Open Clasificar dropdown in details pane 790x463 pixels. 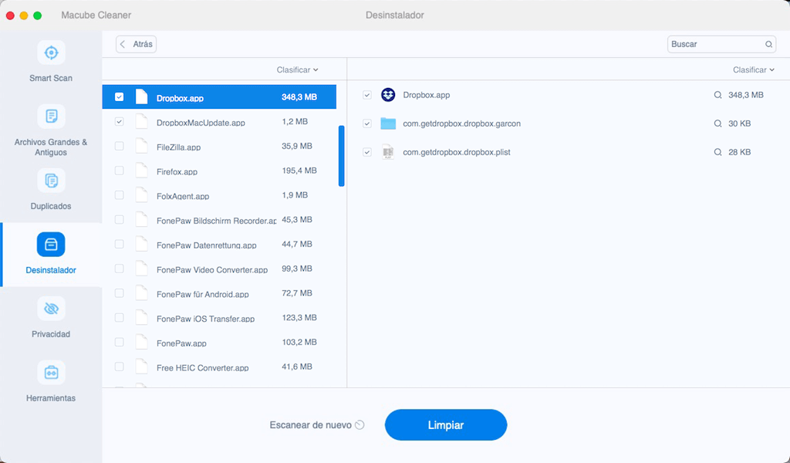pyautogui.click(x=754, y=70)
